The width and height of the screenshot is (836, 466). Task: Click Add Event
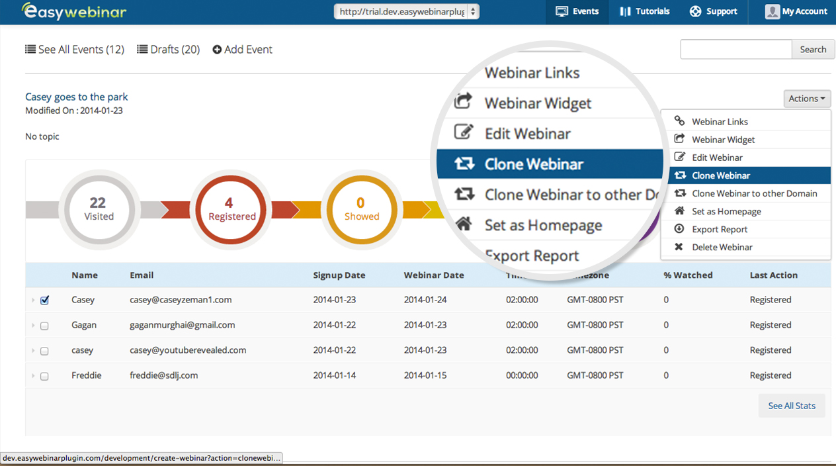pos(242,50)
